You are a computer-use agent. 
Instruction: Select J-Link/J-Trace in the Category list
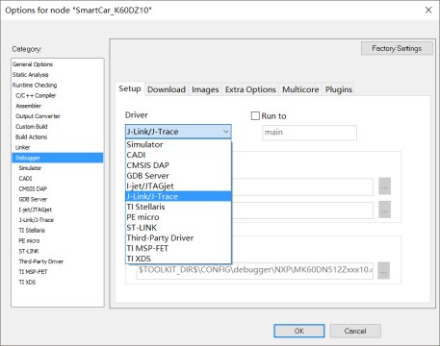coord(37,220)
